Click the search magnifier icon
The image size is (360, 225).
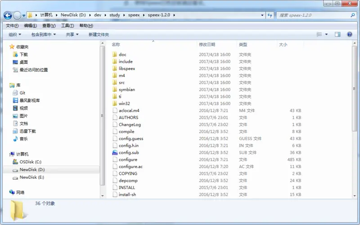click(353, 15)
